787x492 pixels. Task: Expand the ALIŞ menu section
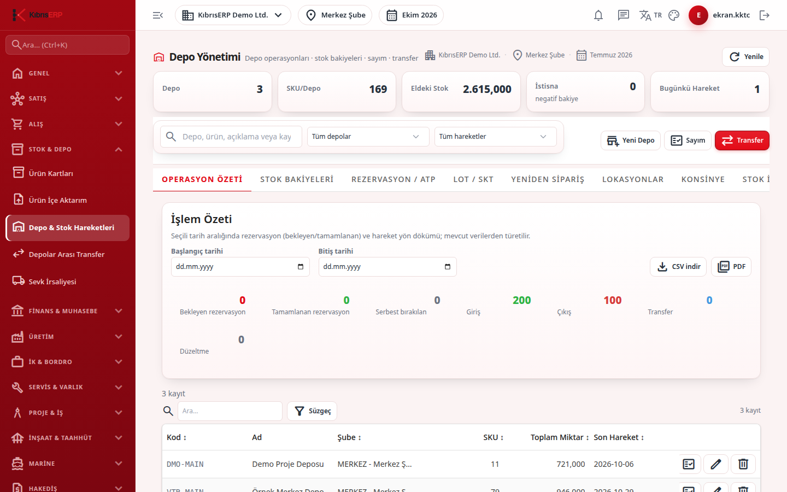tap(68, 124)
